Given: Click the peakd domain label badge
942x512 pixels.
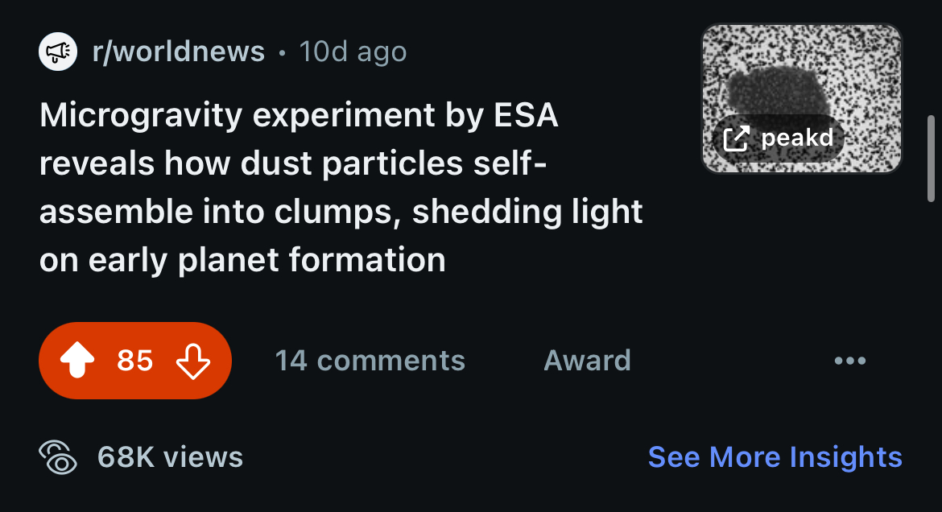Looking at the screenshot, I should click(778, 138).
